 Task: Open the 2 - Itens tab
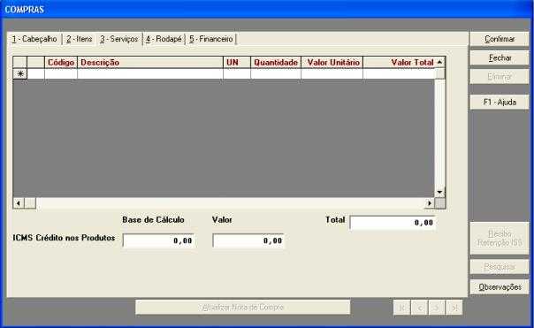(79, 39)
